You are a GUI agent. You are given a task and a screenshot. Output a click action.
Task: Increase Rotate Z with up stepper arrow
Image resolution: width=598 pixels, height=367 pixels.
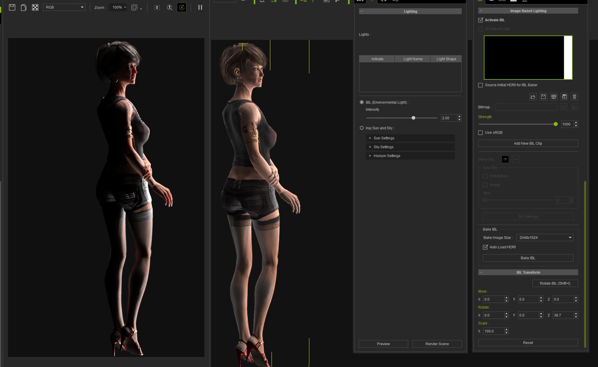(576, 313)
